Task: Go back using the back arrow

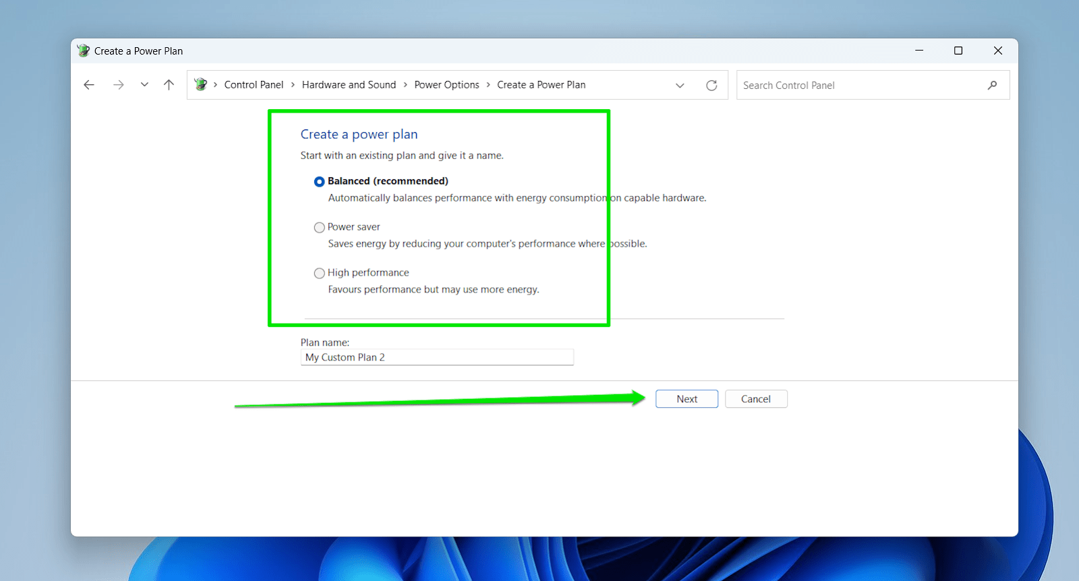Action: coord(89,85)
